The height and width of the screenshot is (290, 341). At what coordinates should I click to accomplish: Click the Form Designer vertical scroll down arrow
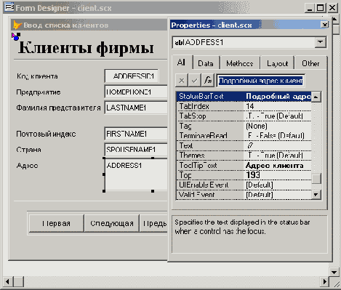[334, 272]
